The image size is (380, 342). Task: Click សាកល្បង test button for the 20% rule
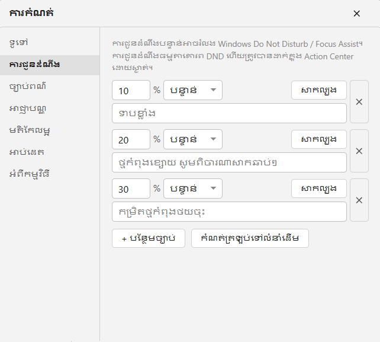coord(319,139)
